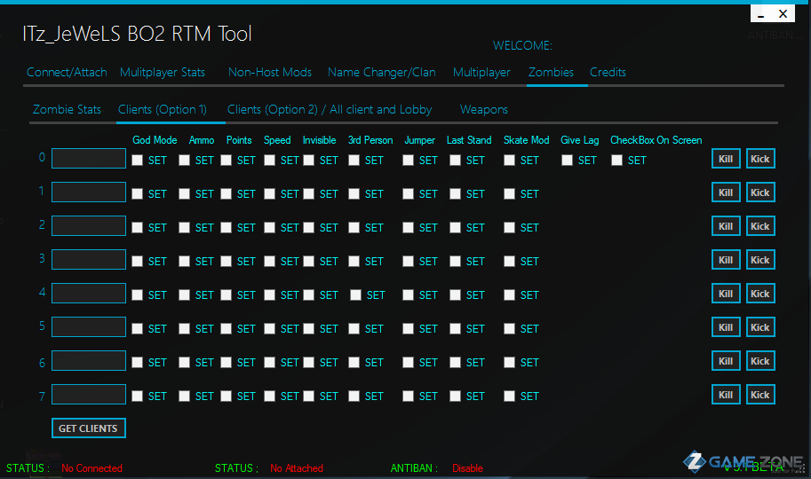This screenshot has height=479, width=811.
Task: Select client 3 name field
Action: click(x=89, y=259)
